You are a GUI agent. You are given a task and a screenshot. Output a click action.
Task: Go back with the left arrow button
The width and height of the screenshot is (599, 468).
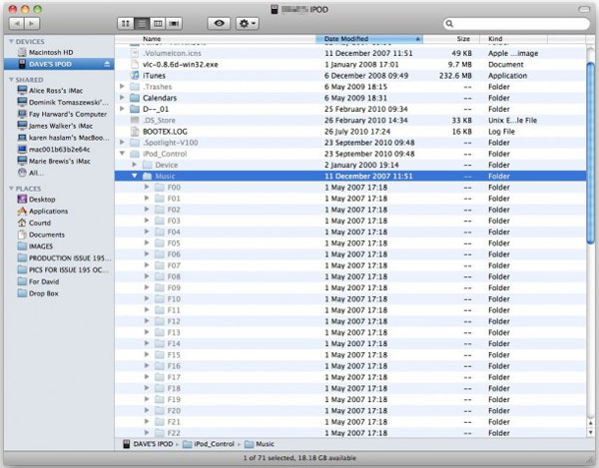(16, 24)
